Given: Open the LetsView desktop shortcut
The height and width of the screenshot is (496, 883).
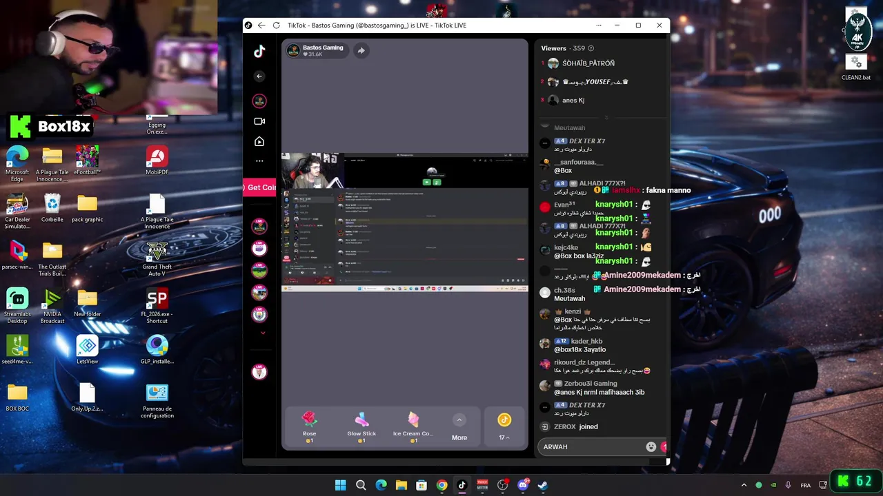Looking at the screenshot, I should [87, 349].
